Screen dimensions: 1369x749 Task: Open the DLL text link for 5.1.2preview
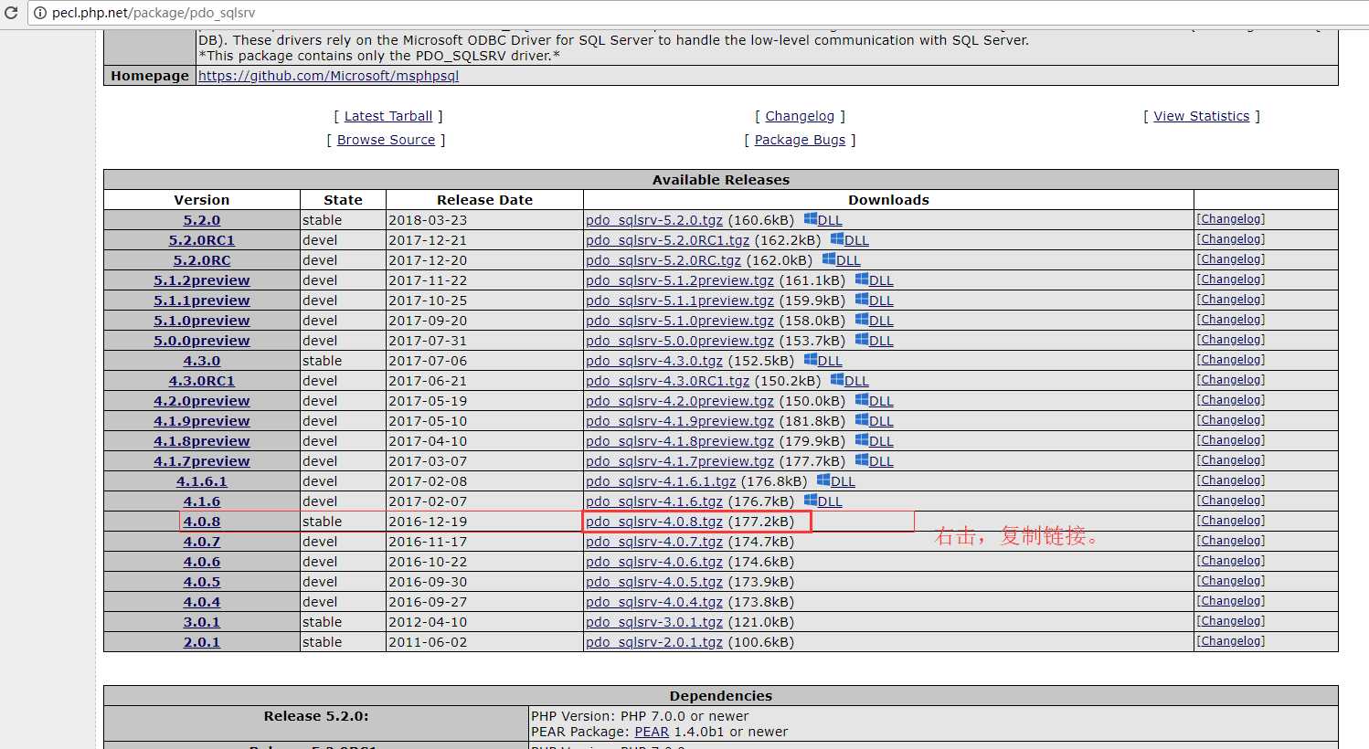tap(881, 280)
